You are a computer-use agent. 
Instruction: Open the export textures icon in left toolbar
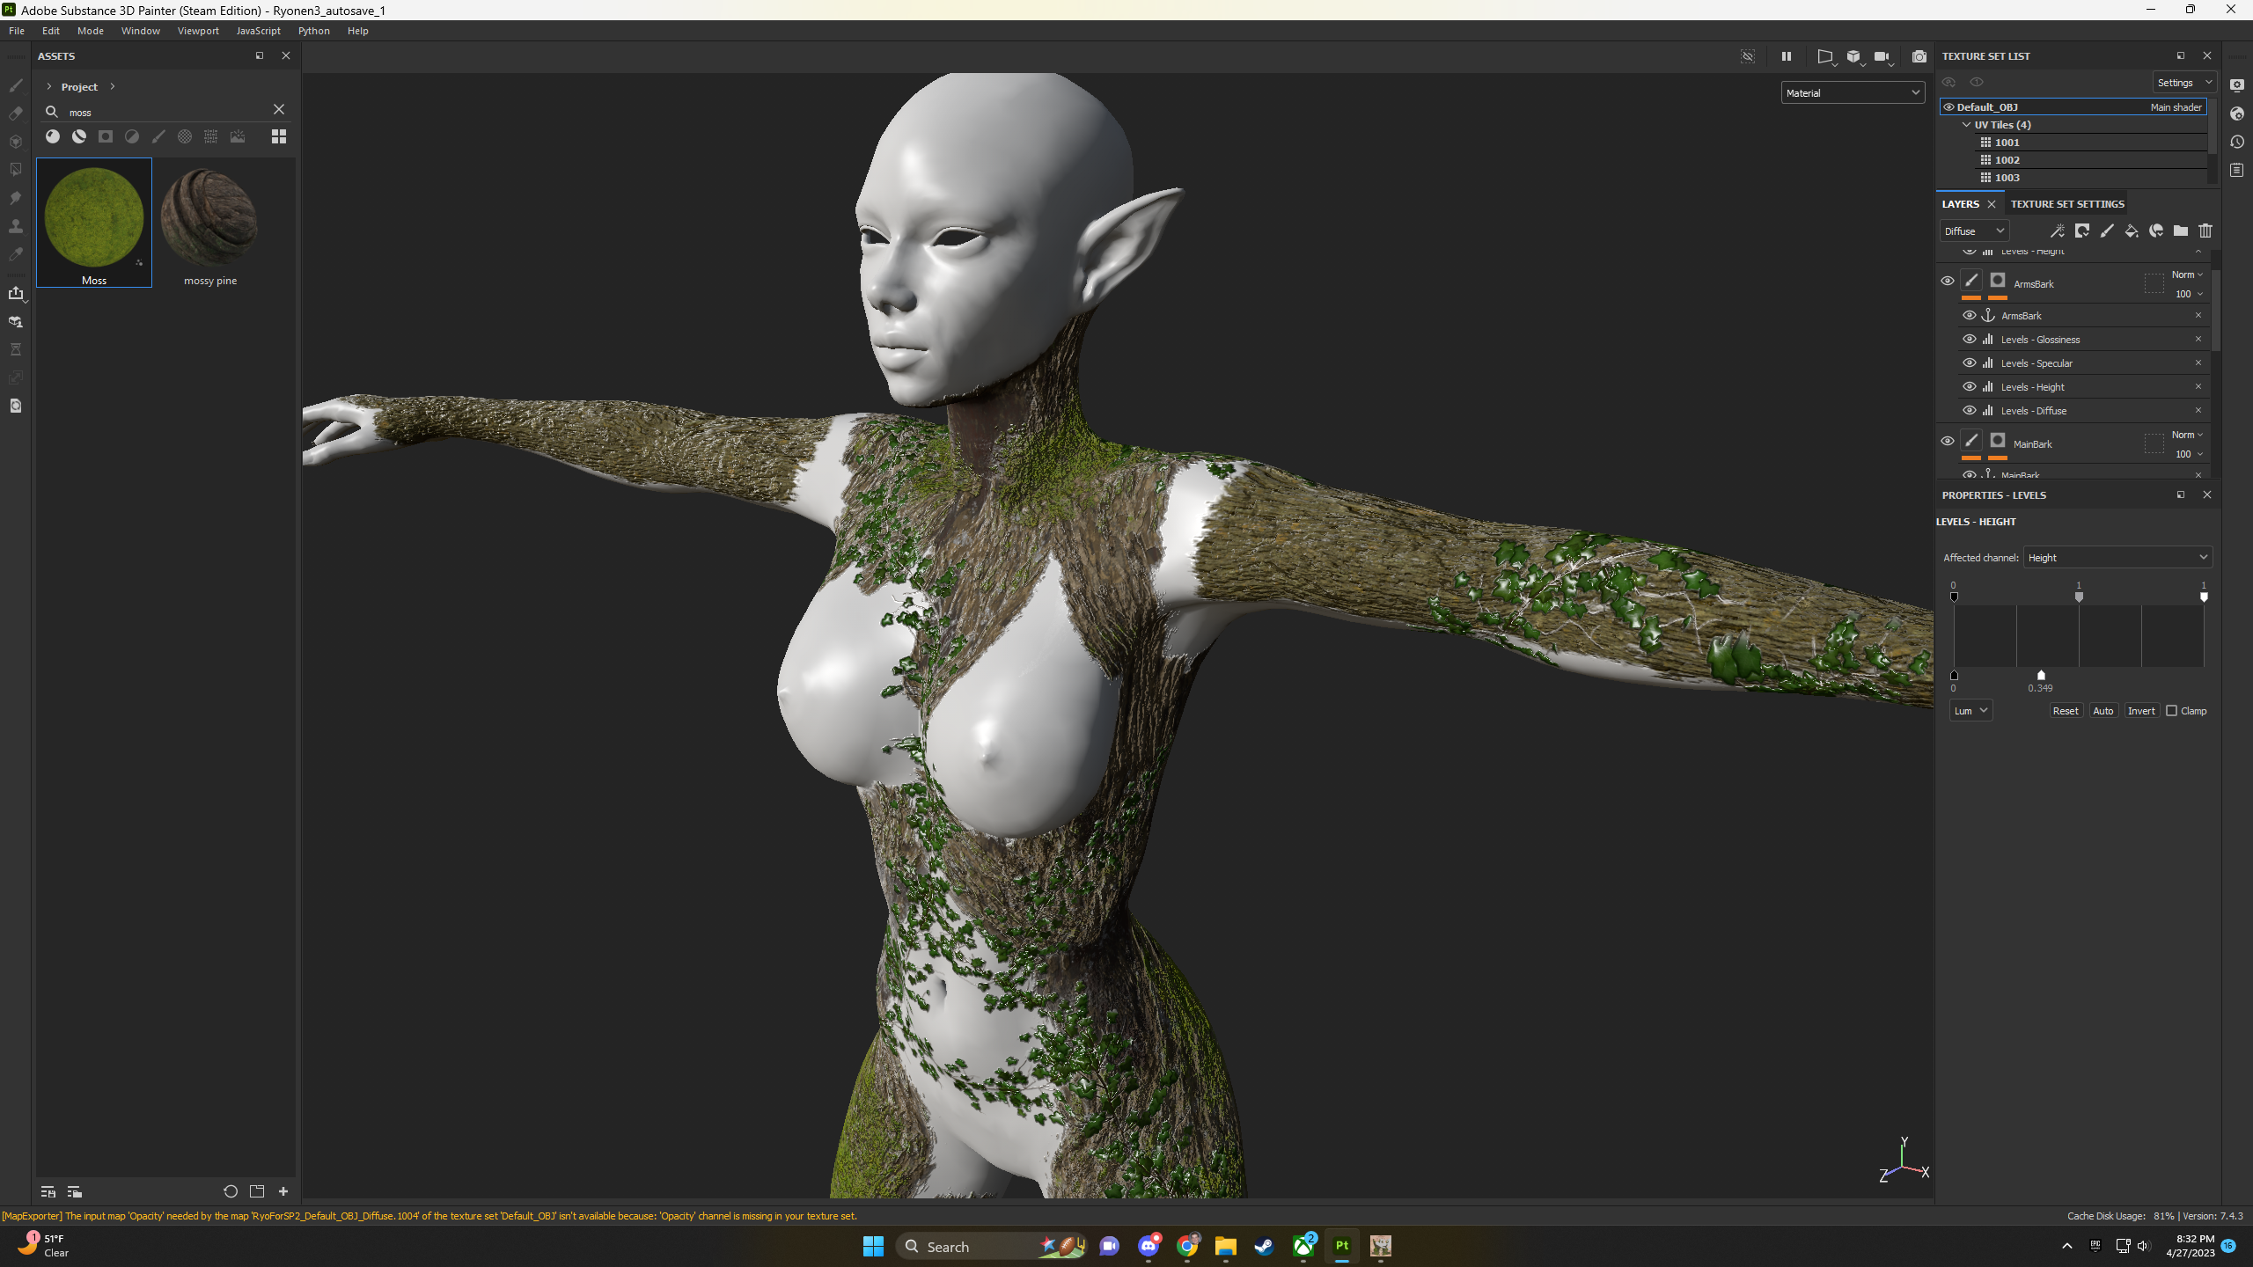(x=16, y=294)
